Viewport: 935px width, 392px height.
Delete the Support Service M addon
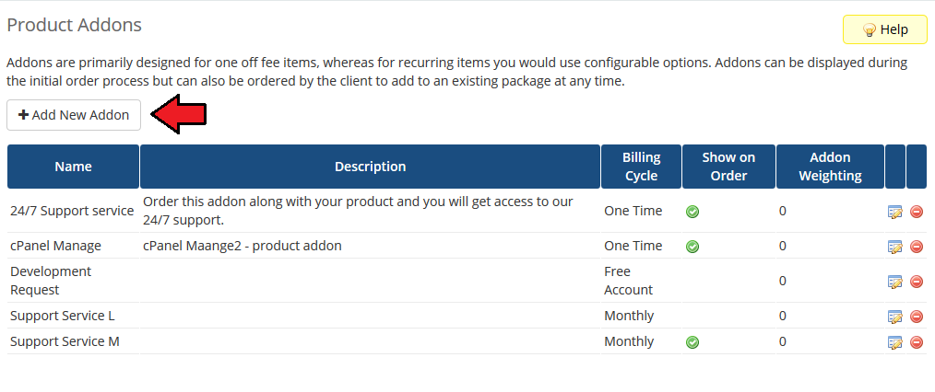[x=917, y=342]
